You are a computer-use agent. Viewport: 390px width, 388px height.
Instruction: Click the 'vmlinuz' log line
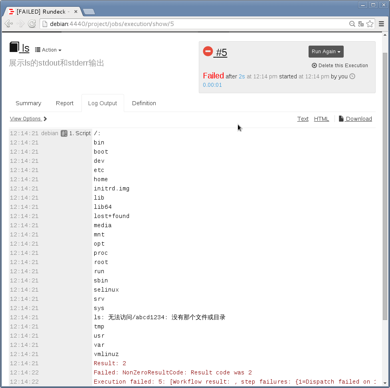(106, 354)
